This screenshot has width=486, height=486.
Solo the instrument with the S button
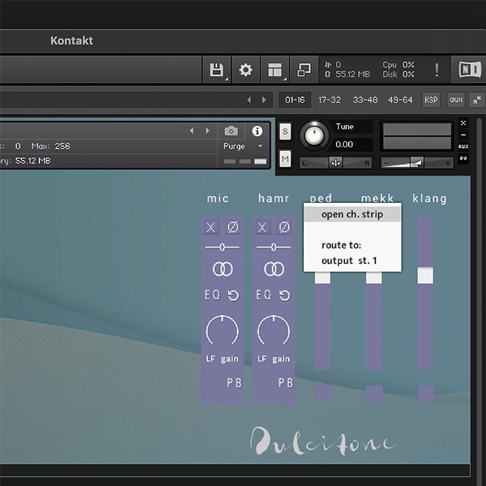[x=285, y=132]
